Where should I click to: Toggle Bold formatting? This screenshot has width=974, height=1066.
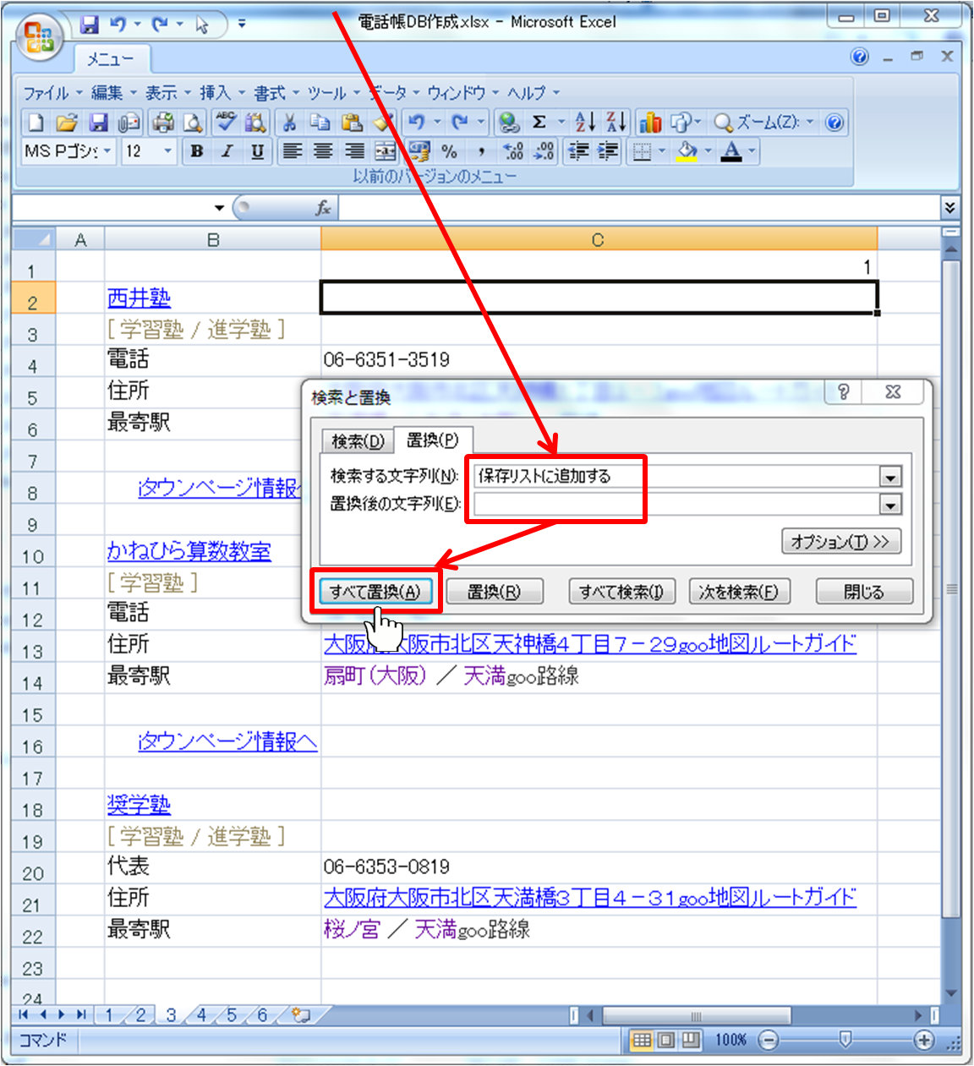(197, 151)
